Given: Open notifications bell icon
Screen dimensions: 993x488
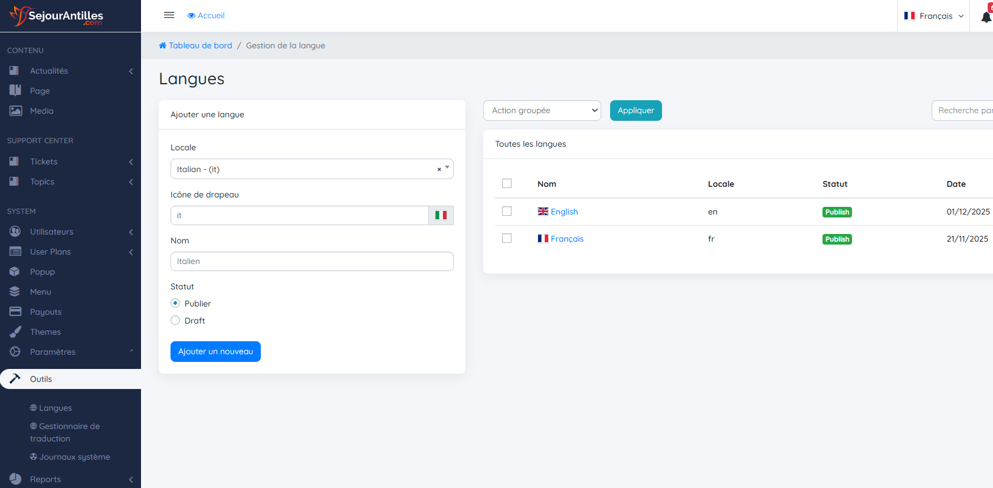Looking at the screenshot, I should click(986, 17).
